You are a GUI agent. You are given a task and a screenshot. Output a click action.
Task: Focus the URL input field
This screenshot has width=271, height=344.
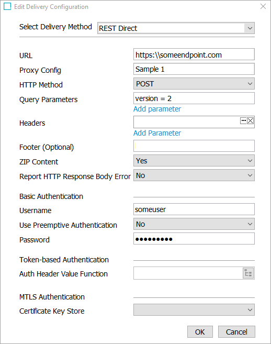194,54
